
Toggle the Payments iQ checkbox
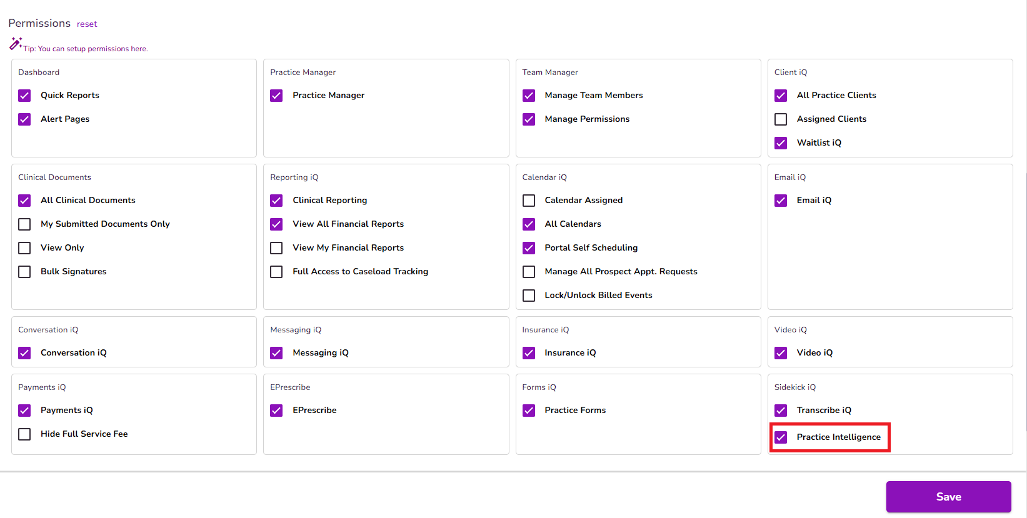(24, 411)
